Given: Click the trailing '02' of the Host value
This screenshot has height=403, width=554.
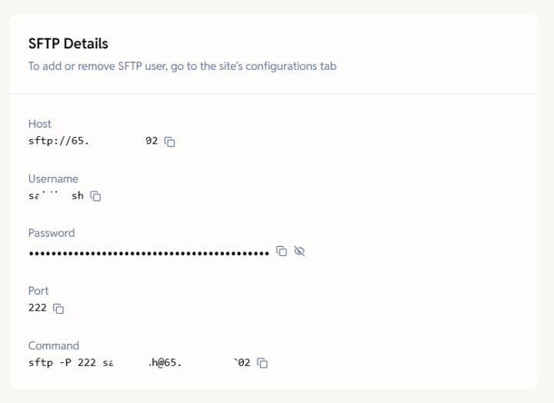Looking at the screenshot, I should click(x=152, y=142).
